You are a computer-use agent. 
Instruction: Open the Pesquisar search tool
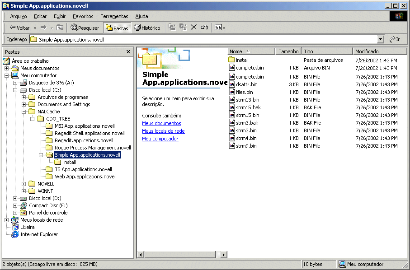(x=85, y=28)
